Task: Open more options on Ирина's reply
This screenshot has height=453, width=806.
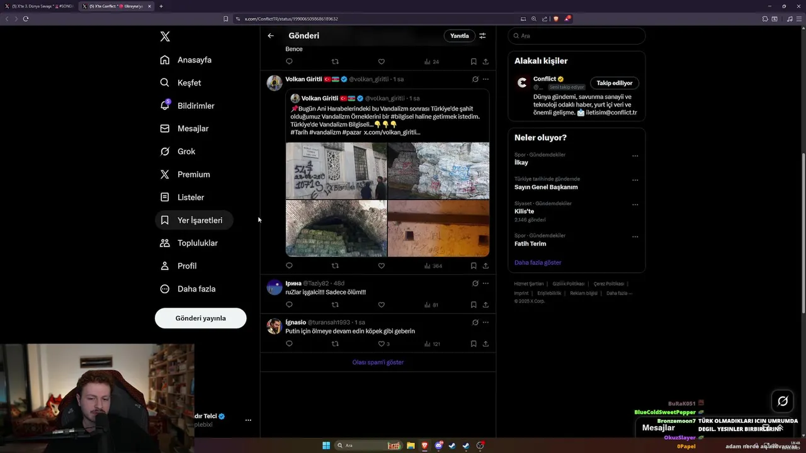Action: 485,283
